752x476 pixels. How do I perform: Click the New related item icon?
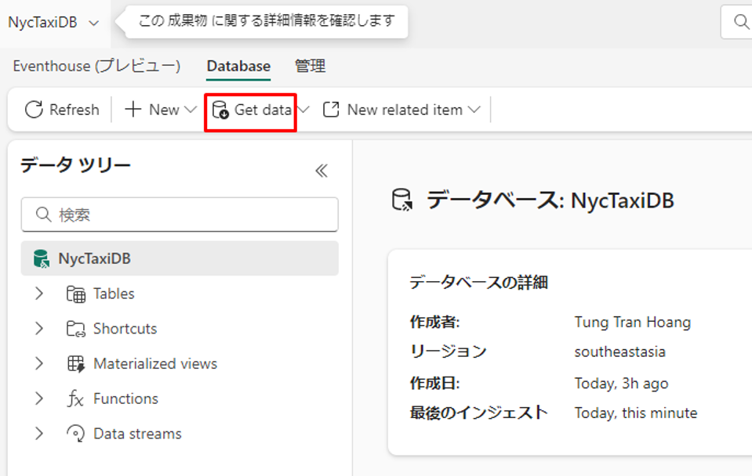(332, 110)
